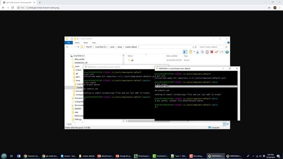Click the highlighted 'On branch main' line

[x=196, y=87]
